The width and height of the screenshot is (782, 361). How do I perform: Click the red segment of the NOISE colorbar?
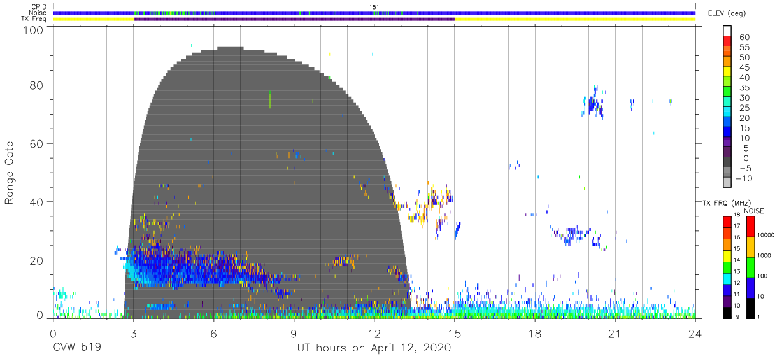point(750,227)
